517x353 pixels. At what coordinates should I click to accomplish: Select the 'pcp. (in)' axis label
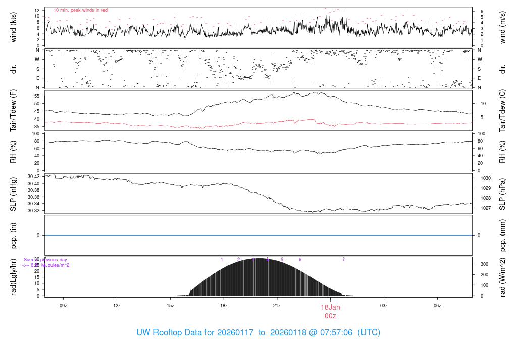pos(13,236)
